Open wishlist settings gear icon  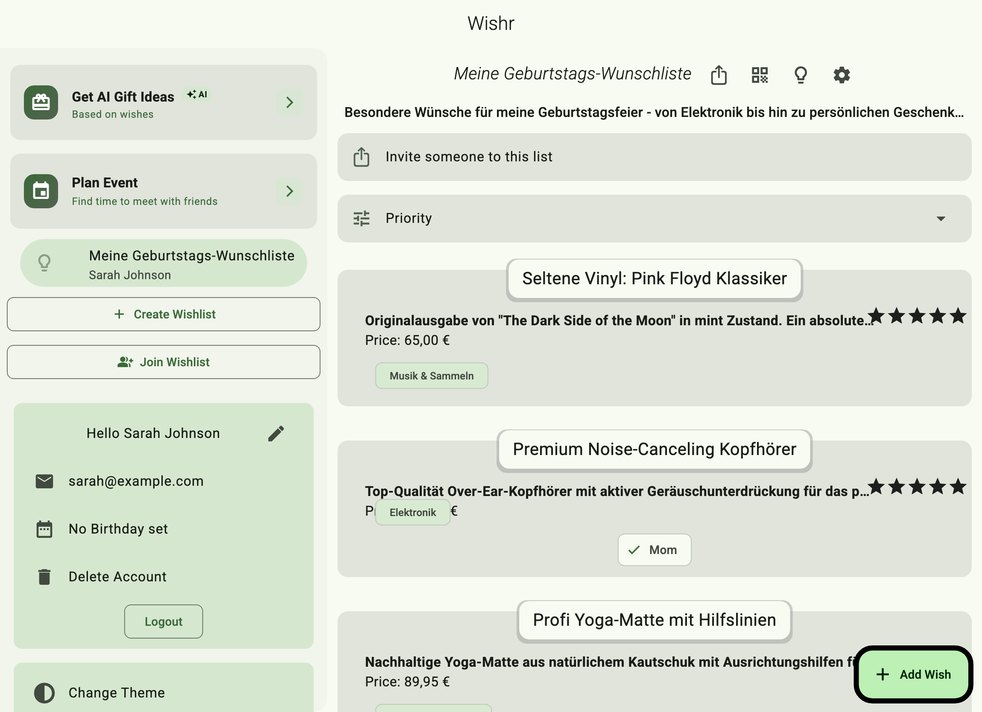(841, 75)
